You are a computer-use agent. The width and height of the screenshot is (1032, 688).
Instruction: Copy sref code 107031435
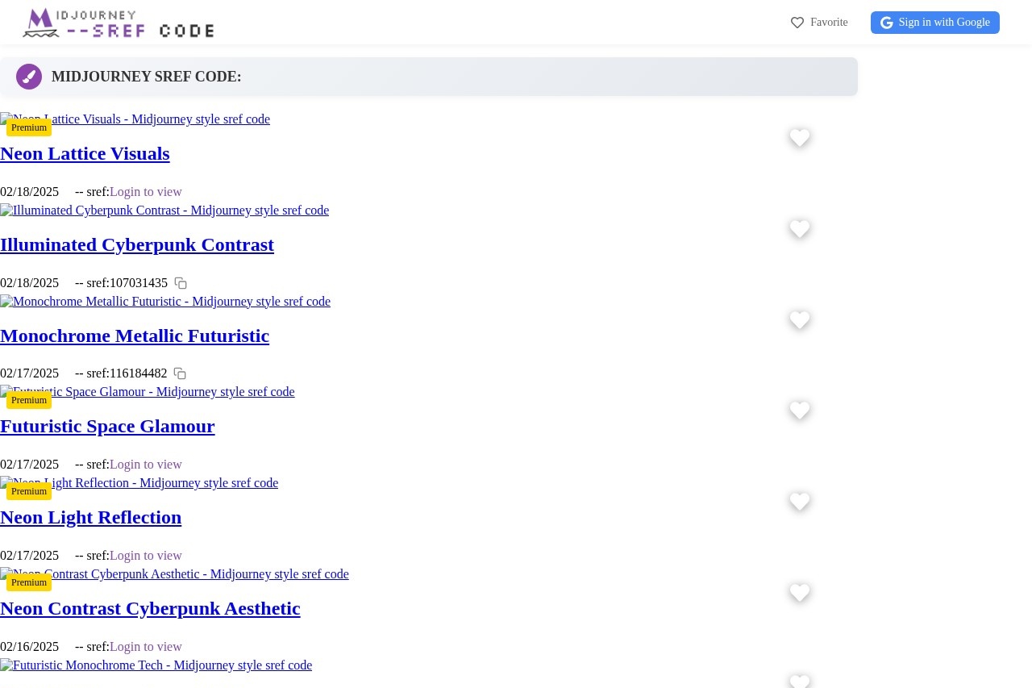click(x=181, y=283)
